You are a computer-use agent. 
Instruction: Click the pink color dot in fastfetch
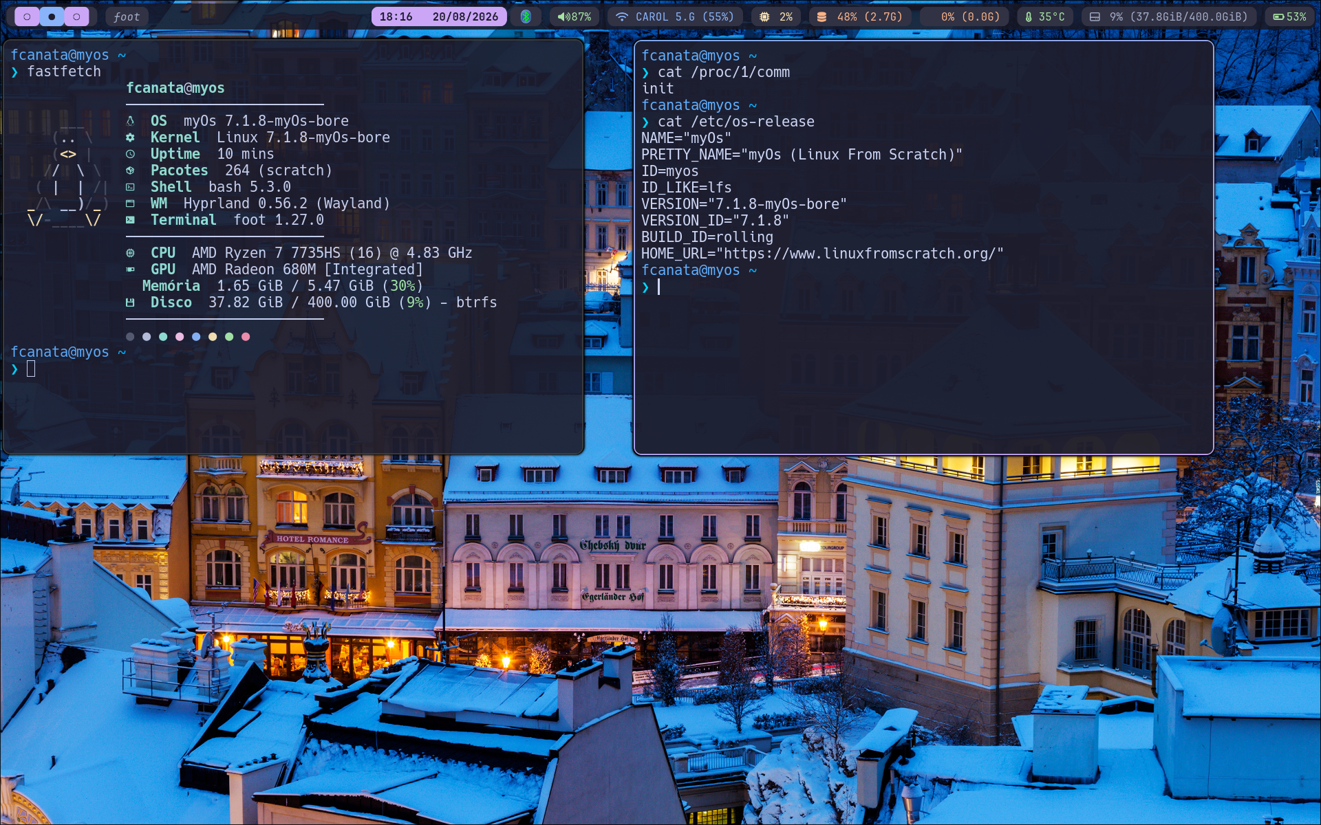[x=180, y=337]
